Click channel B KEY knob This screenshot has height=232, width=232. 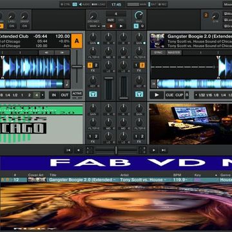[x=139, y=80]
